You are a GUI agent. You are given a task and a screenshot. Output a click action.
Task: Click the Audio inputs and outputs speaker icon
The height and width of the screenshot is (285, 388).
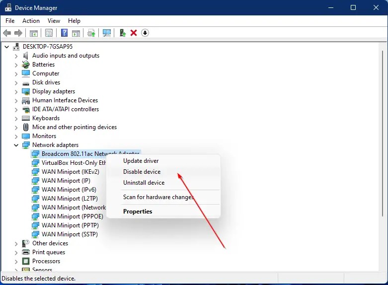[26, 56]
